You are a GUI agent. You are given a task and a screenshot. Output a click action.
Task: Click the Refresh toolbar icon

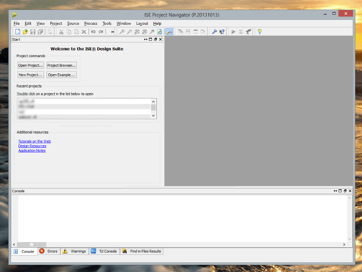coord(159,31)
